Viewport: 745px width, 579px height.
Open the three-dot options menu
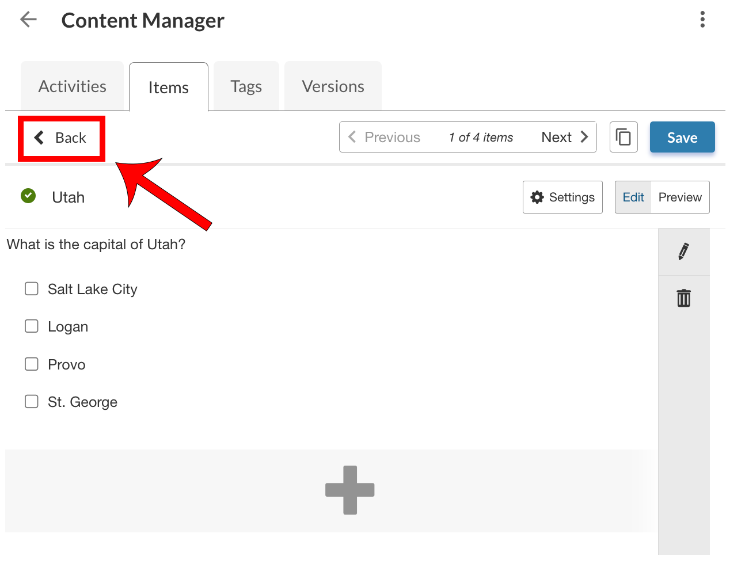(x=702, y=20)
